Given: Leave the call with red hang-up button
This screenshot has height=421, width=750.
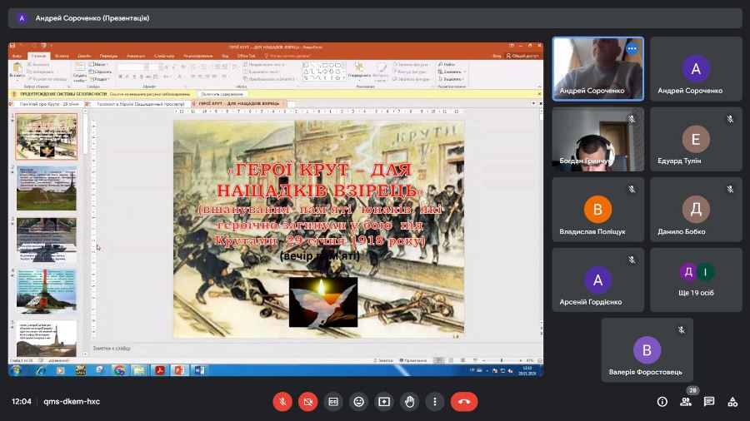Looking at the screenshot, I should [x=464, y=401].
